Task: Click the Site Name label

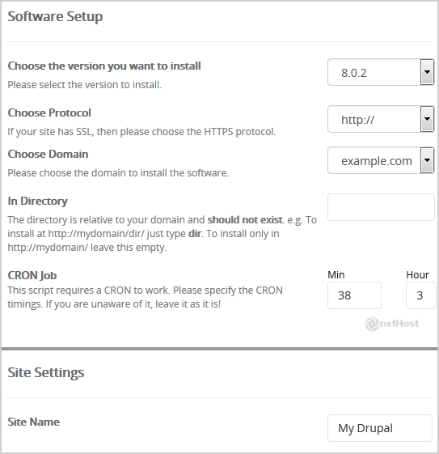Action: [33, 422]
